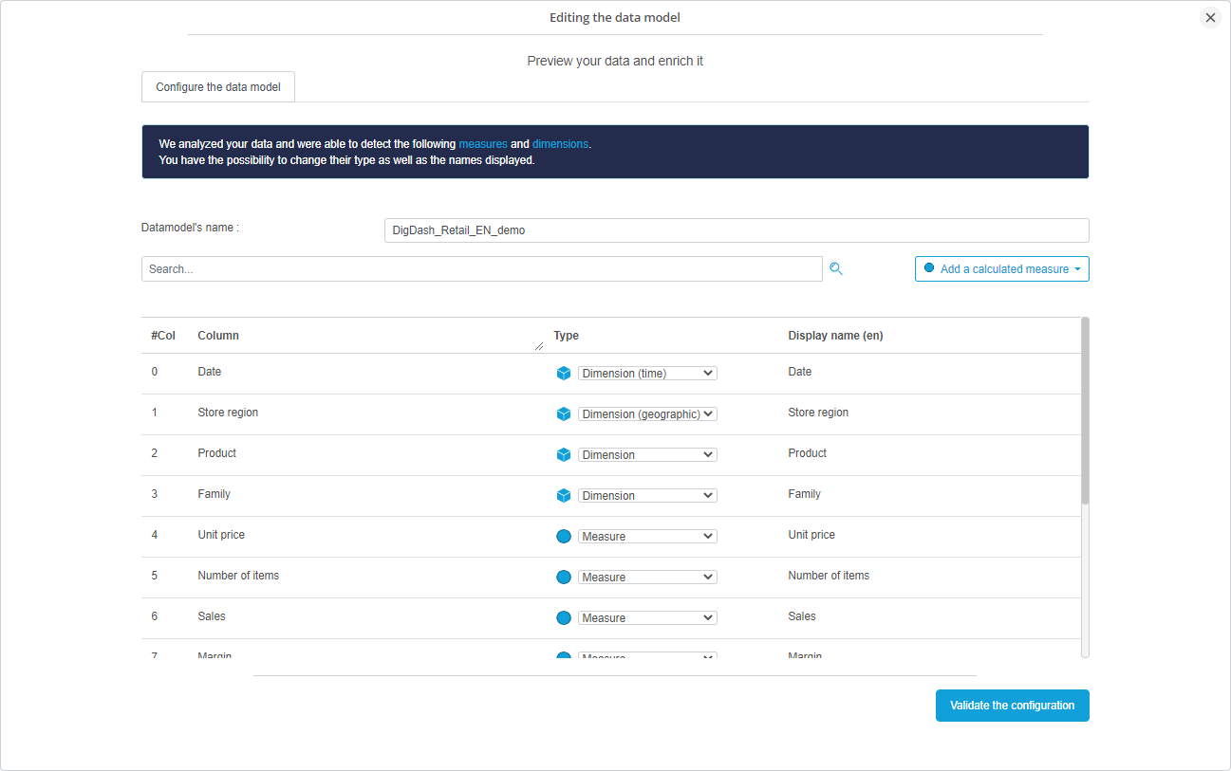Click the Datamodel's name input field
Viewport: 1231px width, 771px height.
coord(736,230)
